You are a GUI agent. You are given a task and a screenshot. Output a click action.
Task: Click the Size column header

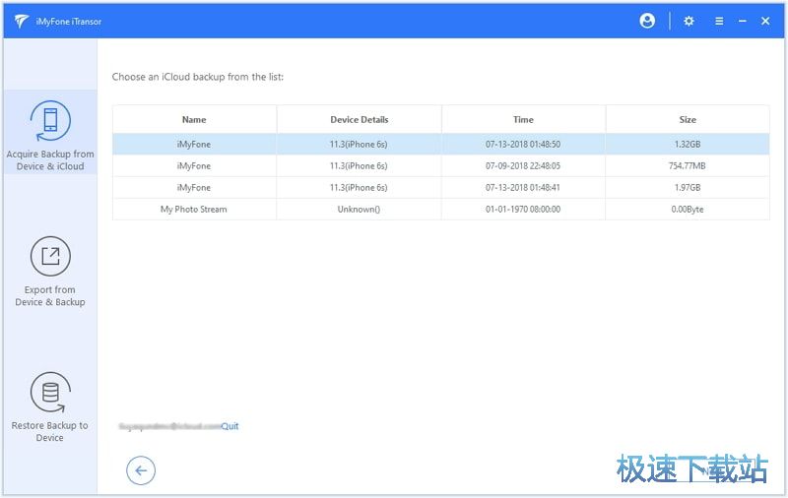point(688,119)
